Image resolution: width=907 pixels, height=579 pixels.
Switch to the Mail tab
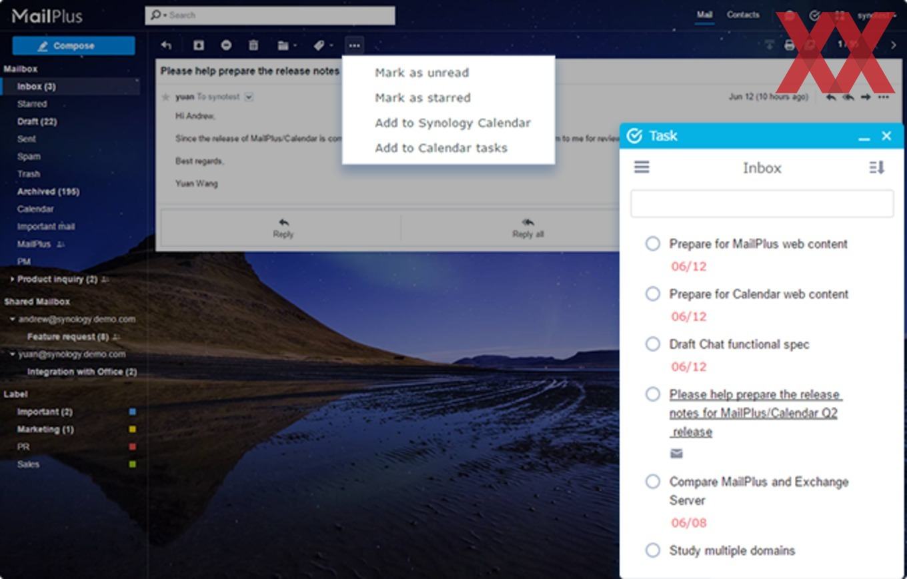point(704,15)
